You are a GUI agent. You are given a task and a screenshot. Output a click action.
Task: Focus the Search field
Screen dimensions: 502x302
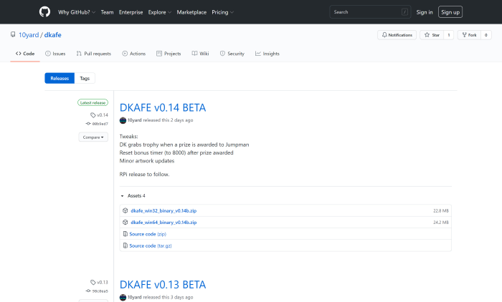click(370, 12)
